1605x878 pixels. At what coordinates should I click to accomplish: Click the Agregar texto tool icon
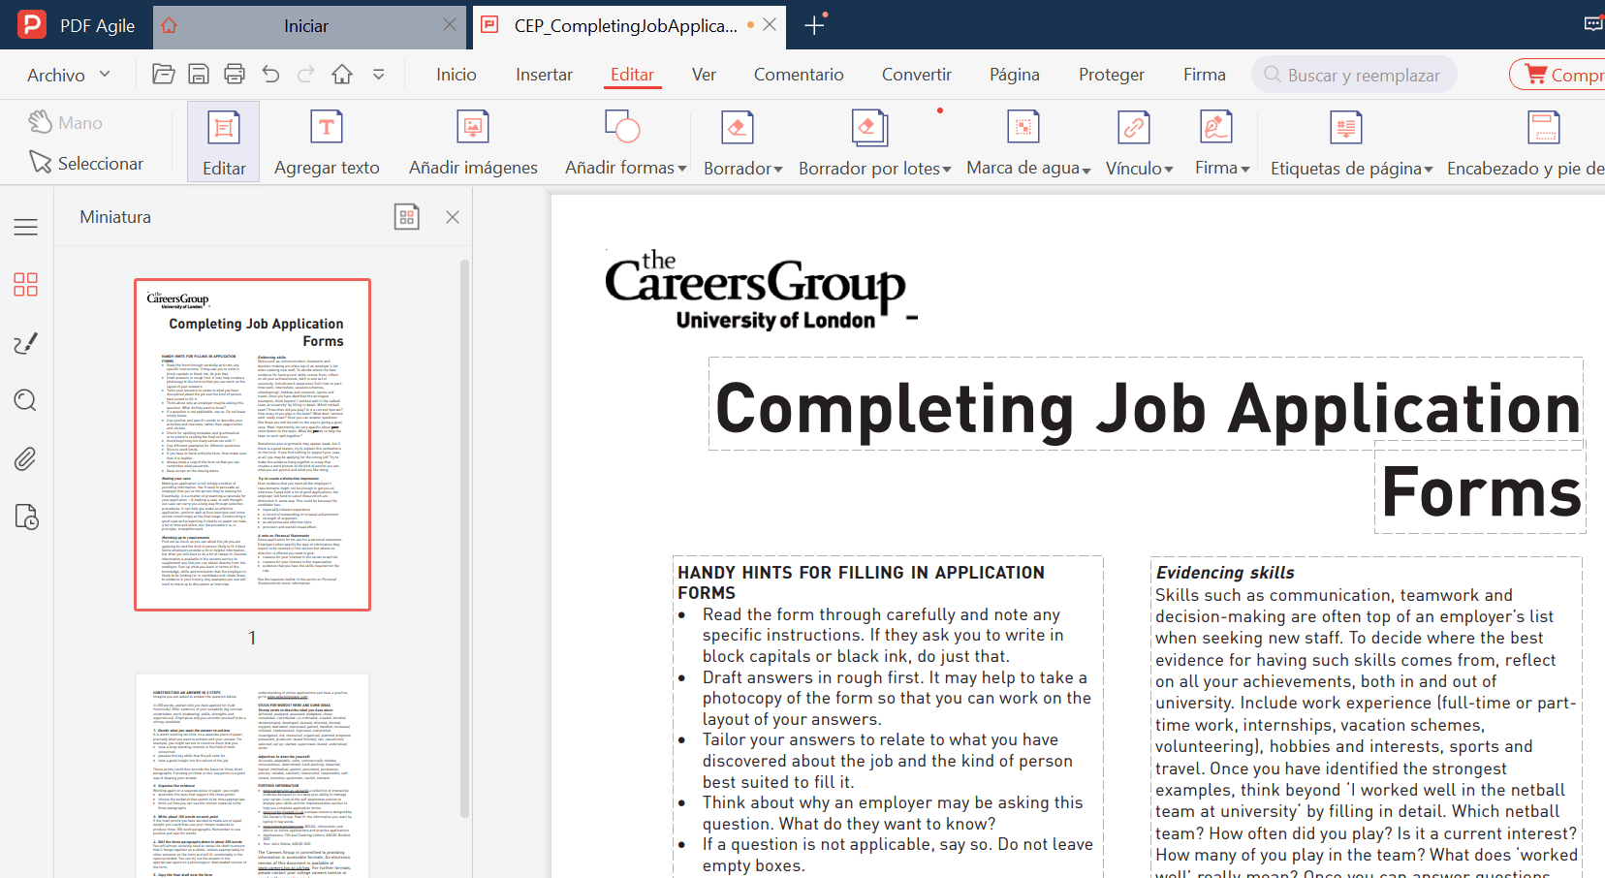tap(327, 127)
